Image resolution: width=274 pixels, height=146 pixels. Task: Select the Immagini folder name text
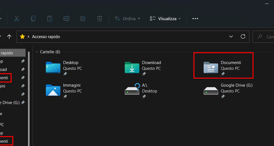pyautogui.click(x=72, y=85)
